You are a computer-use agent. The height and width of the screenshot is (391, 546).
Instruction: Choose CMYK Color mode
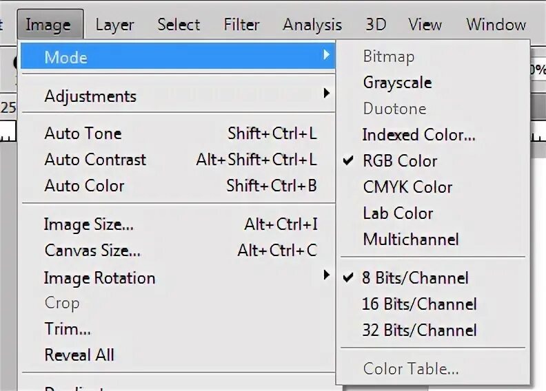click(407, 187)
